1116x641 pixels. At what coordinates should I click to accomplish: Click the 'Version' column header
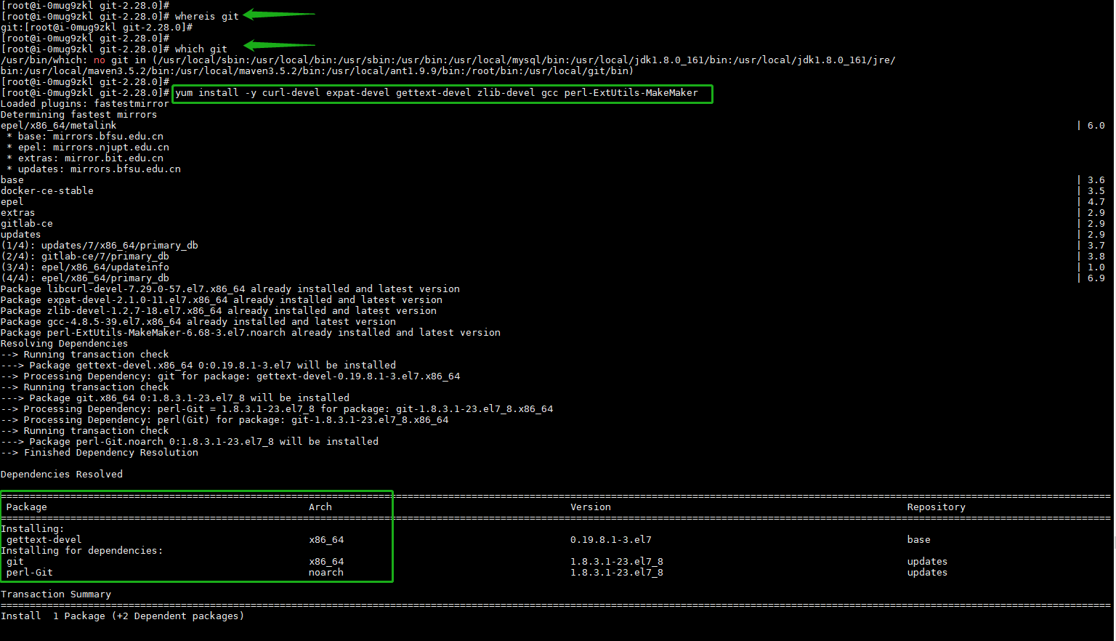tap(591, 507)
